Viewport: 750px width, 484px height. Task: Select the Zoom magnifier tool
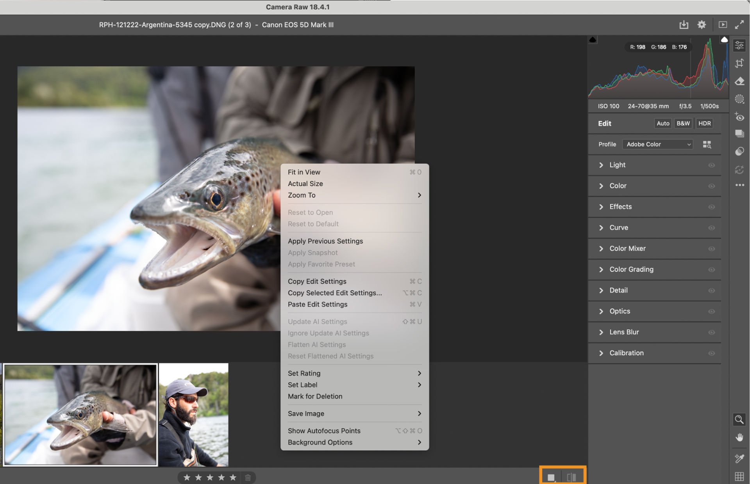pyautogui.click(x=739, y=420)
